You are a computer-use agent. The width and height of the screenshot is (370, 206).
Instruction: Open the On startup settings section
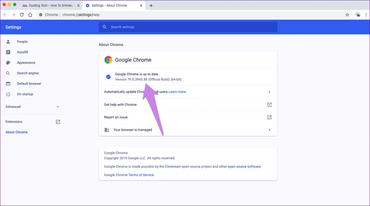click(25, 94)
